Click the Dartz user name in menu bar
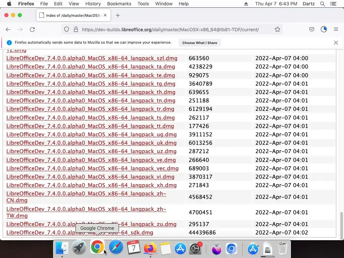This screenshot has height=258, width=344. click(x=308, y=4)
